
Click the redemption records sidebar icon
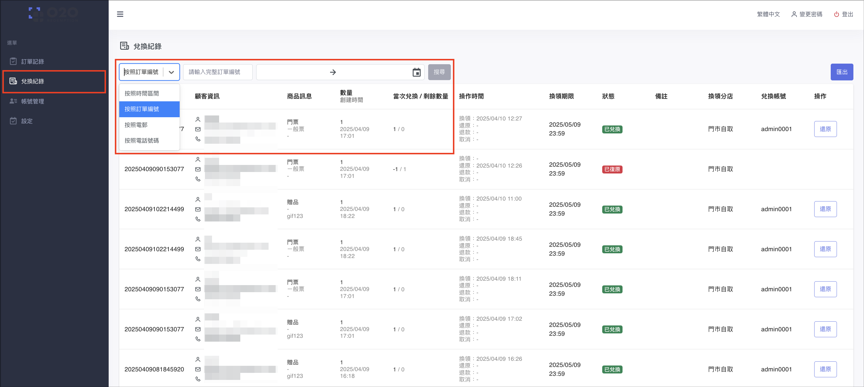tap(13, 81)
